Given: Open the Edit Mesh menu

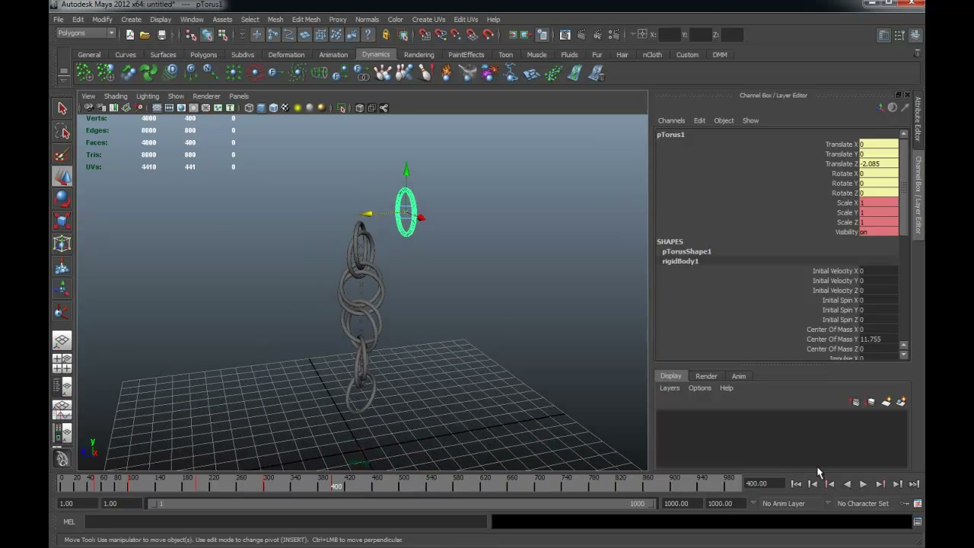Looking at the screenshot, I should [306, 19].
